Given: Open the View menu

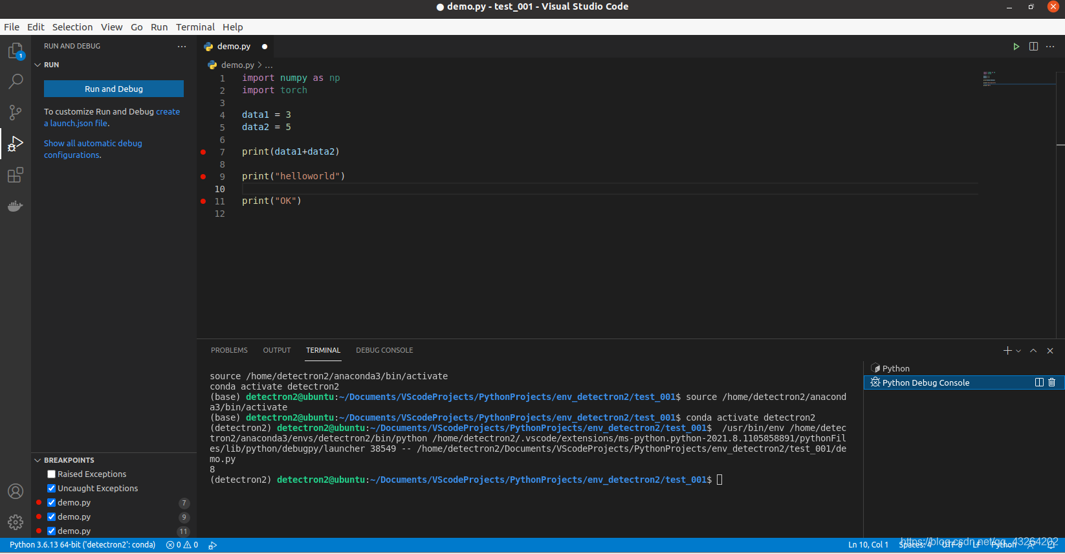Looking at the screenshot, I should [x=111, y=27].
